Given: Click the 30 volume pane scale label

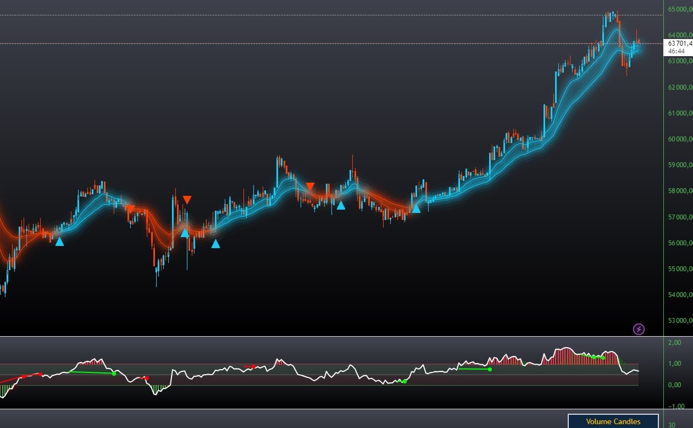Looking at the screenshot, I should 672,425.
